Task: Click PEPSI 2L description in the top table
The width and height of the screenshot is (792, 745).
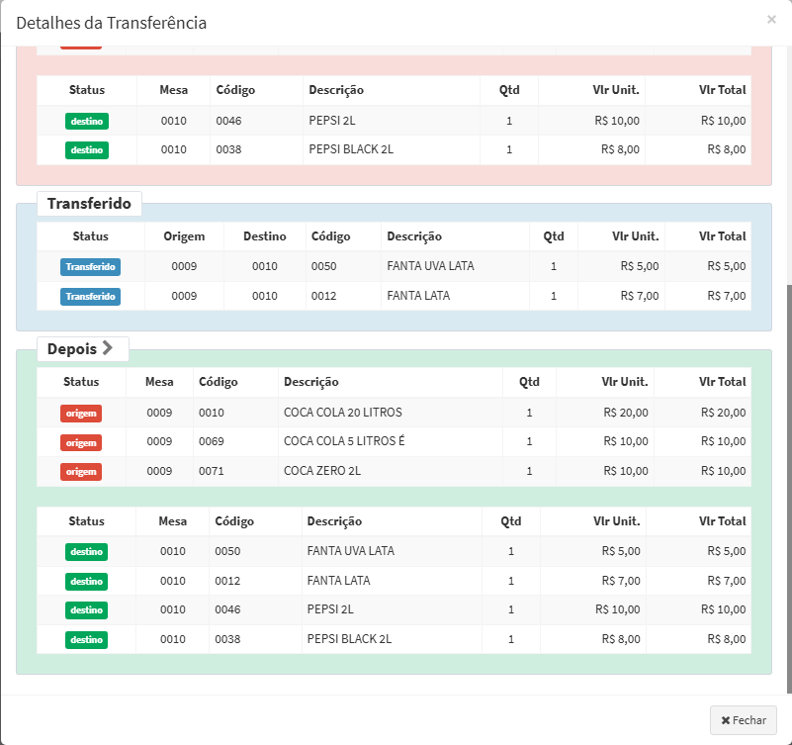Action: 332,121
